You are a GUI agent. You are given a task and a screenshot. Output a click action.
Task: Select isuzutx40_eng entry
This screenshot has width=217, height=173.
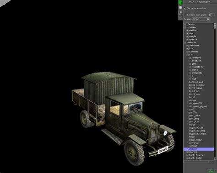click(x=197, y=131)
